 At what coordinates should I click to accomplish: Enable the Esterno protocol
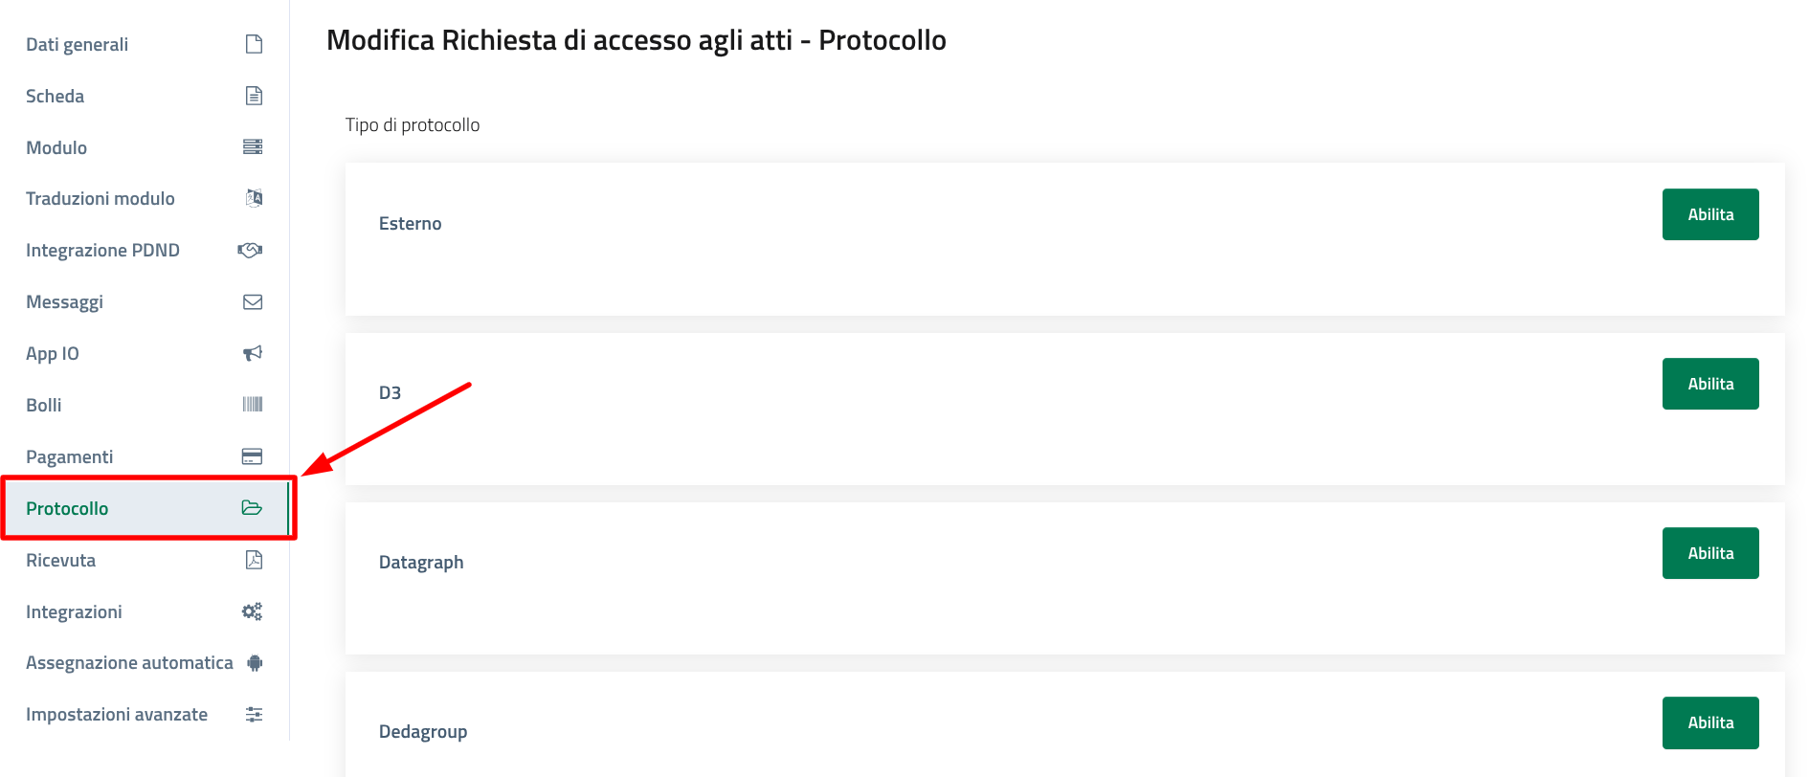1709,214
